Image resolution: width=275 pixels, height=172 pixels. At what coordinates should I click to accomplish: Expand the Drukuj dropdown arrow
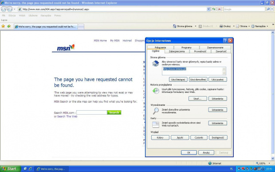pyautogui.click(x=234, y=26)
